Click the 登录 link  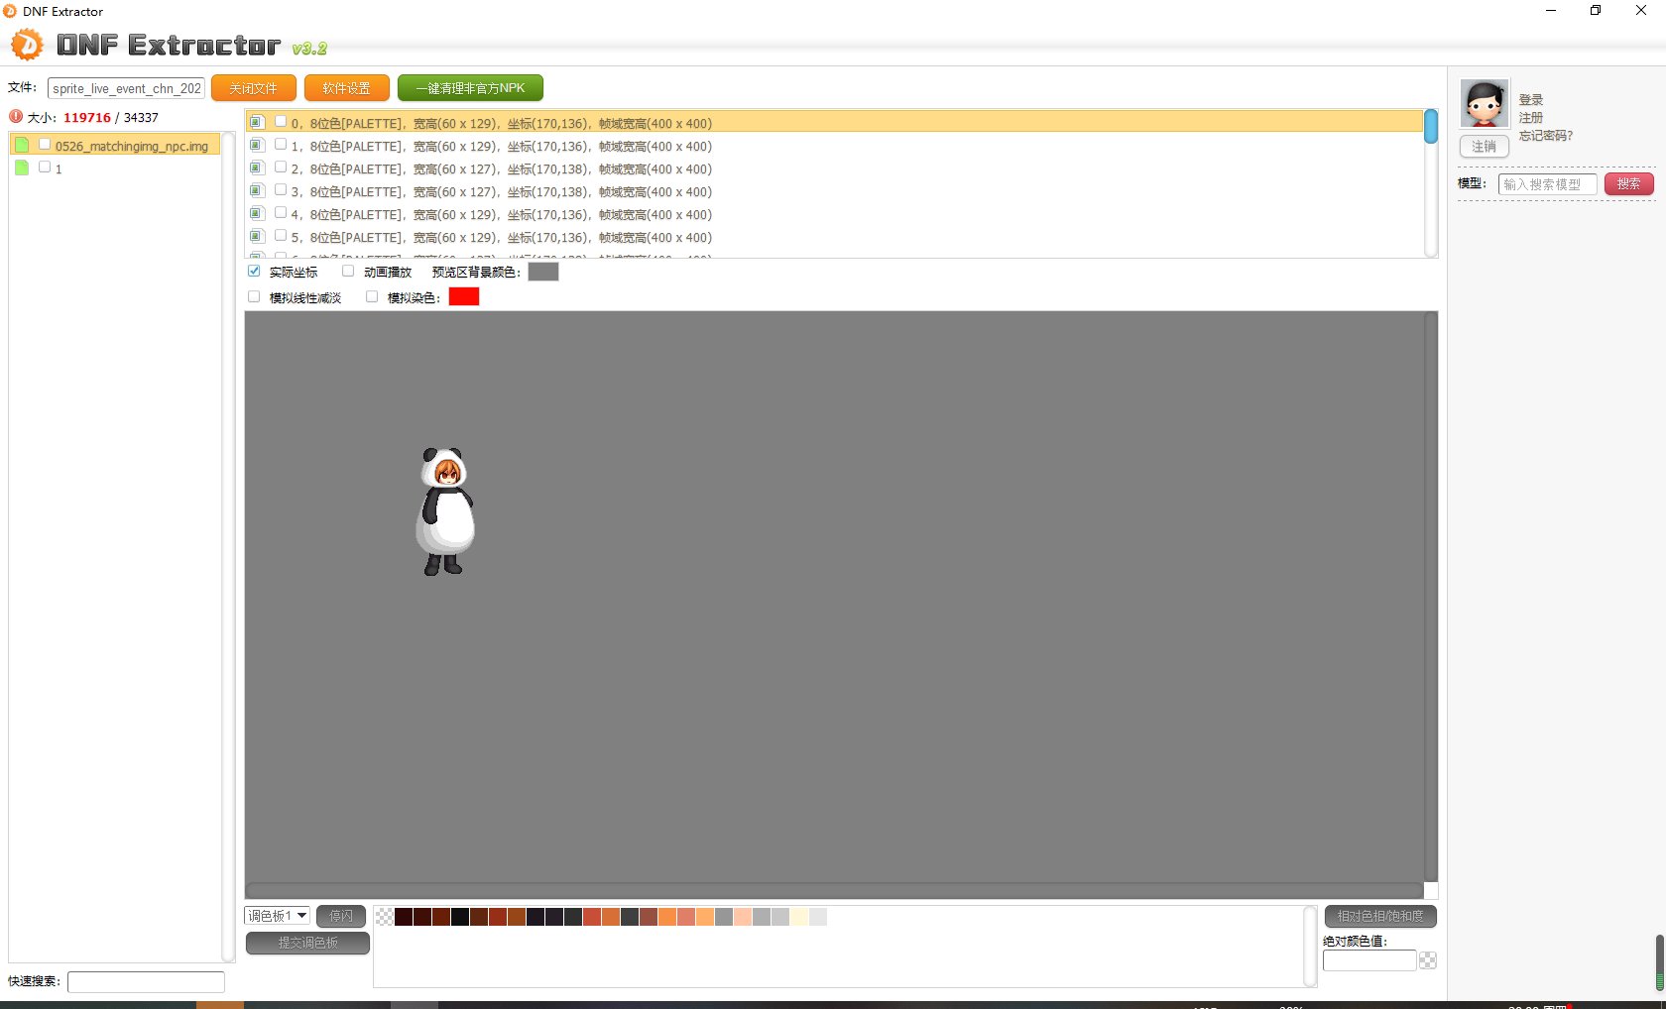[1531, 100]
